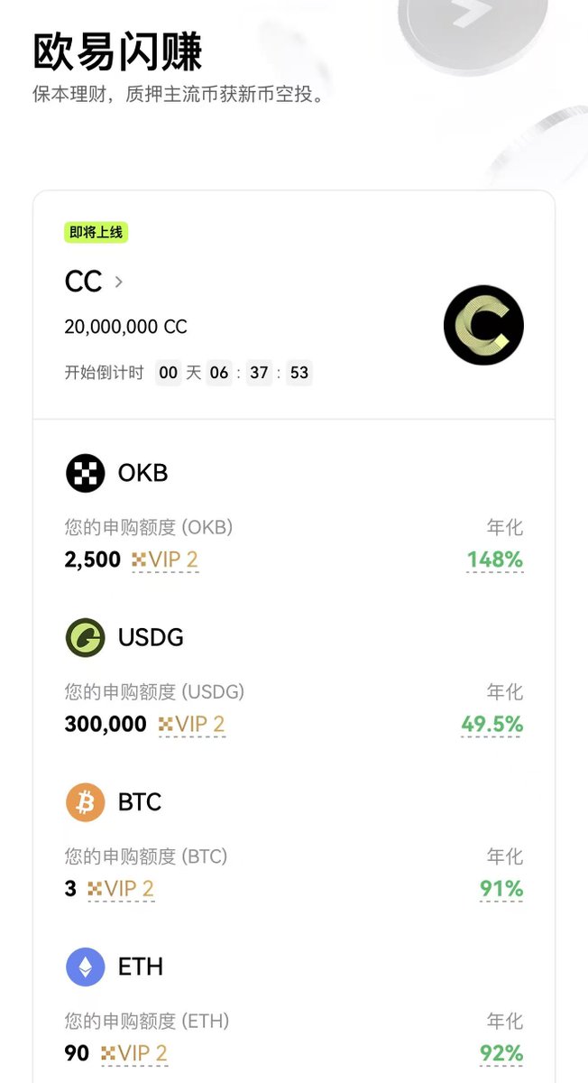Tap VIP 2 badge under USDG
The width and height of the screenshot is (588, 1083).
(x=191, y=724)
